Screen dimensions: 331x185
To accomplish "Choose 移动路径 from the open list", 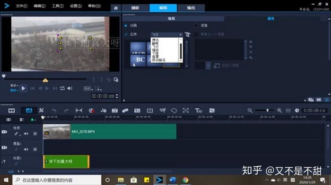I will tap(159, 60).
